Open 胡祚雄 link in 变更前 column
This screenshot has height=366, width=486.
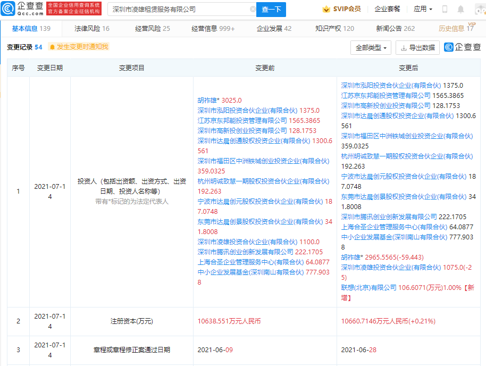point(207,101)
